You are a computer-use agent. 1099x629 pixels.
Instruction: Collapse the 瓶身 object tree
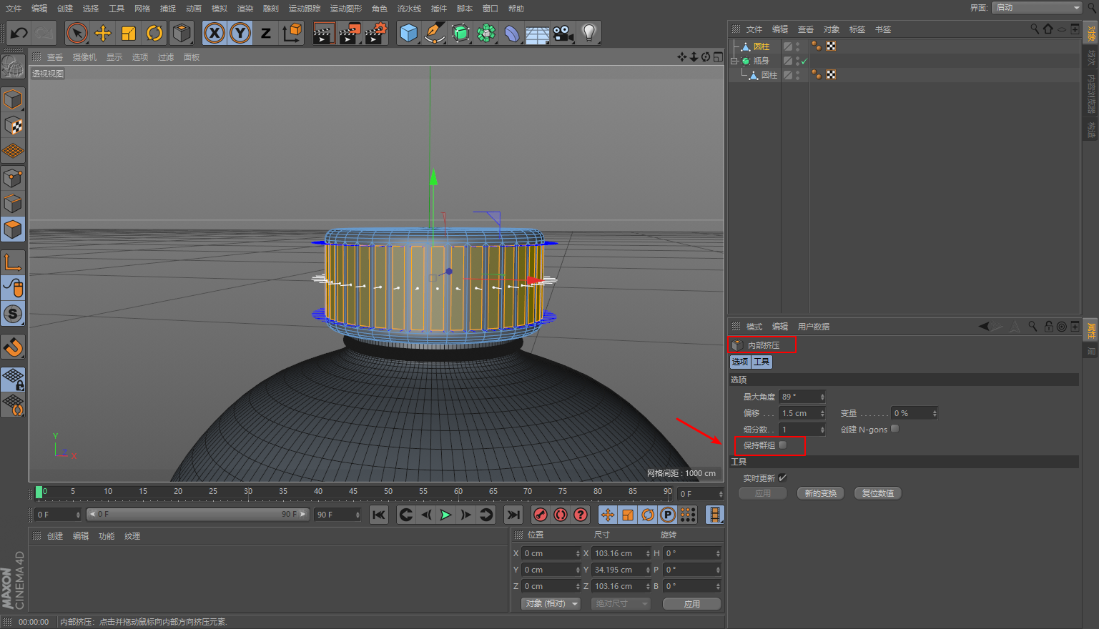(734, 61)
